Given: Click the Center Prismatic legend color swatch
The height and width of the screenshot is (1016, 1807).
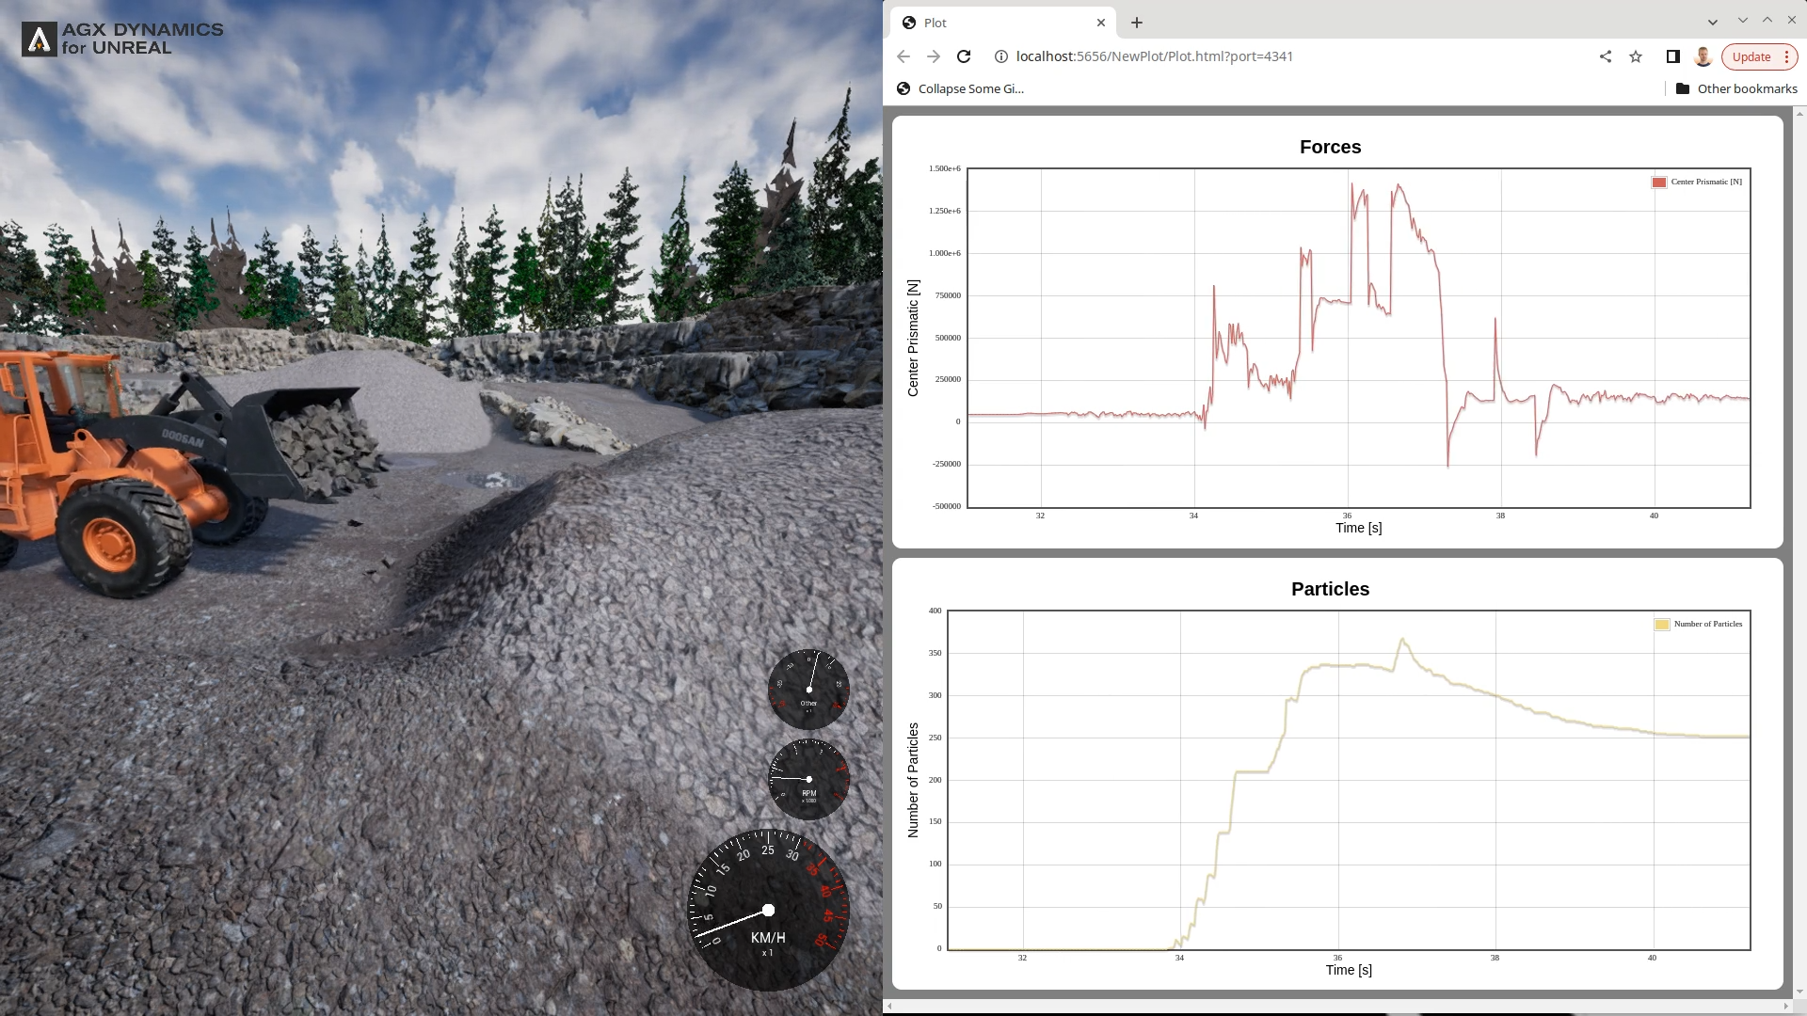Looking at the screenshot, I should [1659, 181].
